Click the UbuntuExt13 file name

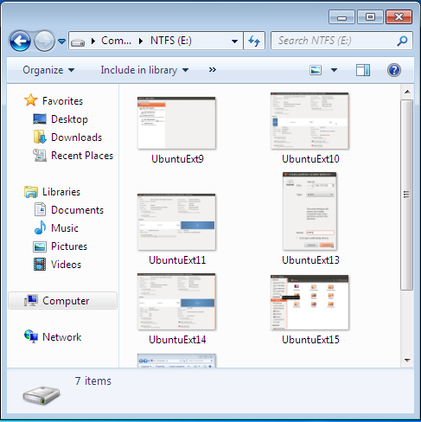(x=310, y=260)
